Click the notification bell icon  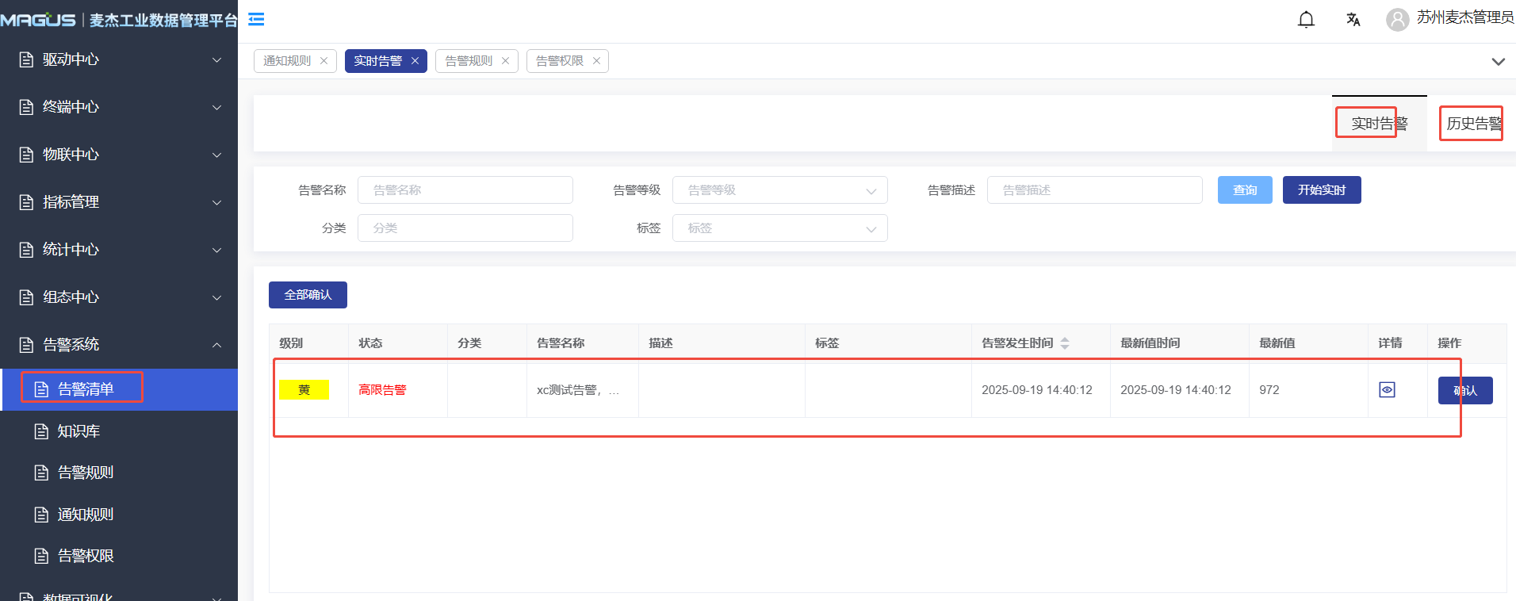(1306, 20)
